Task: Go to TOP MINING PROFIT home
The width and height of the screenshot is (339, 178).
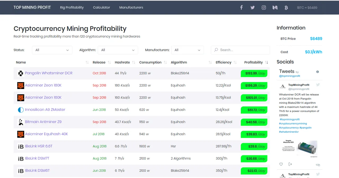Action: pyautogui.click(x=32, y=7)
